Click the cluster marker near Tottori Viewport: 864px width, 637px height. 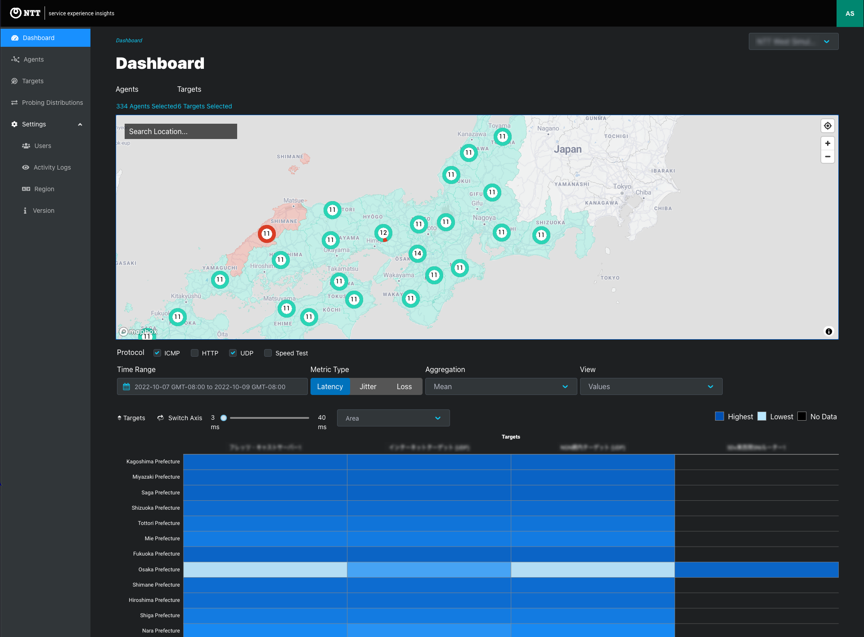coord(333,210)
